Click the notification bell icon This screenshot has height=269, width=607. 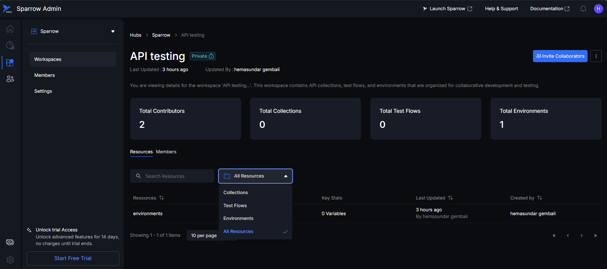583,9
